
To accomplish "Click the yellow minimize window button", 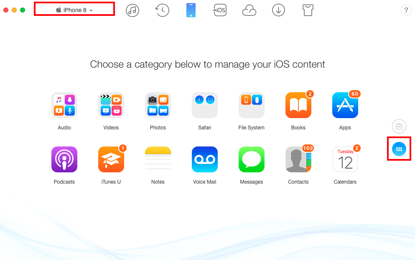I will (14, 10).
